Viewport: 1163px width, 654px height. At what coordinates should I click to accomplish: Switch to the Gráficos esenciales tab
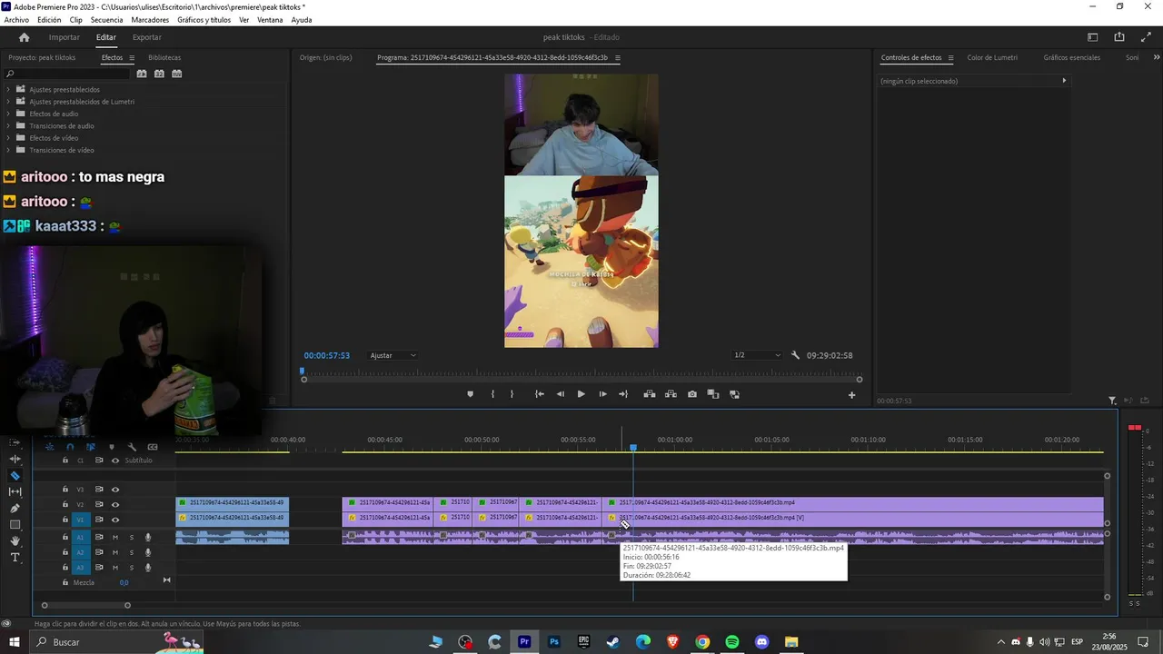click(x=1071, y=57)
